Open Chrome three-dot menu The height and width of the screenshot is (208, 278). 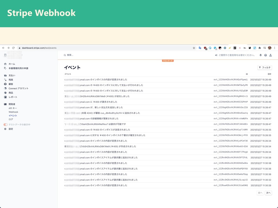coord(274,48)
